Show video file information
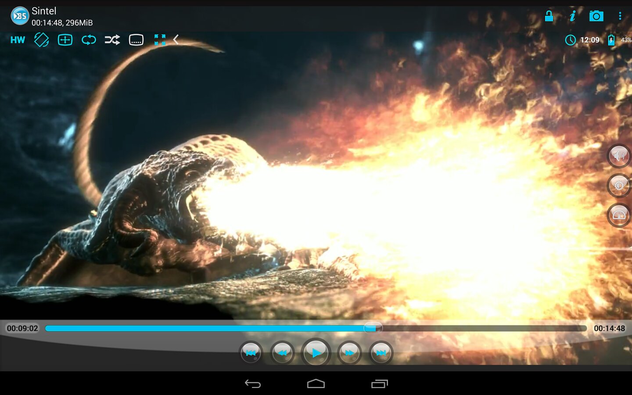 tap(572, 16)
